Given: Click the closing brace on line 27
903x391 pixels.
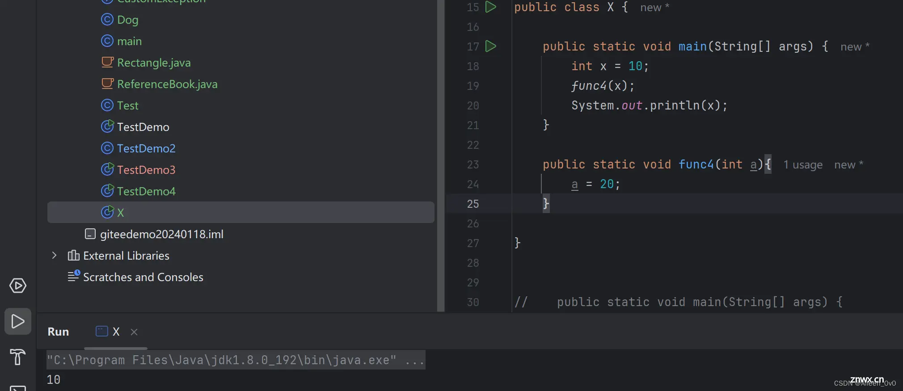Looking at the screenshot, I should tap(517, 243).
